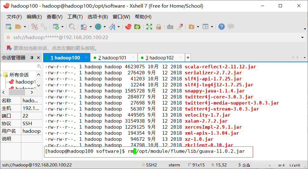Open the Open-session dropdown arrow
This screenshot has height=169, width=308.
coord(25,27)
